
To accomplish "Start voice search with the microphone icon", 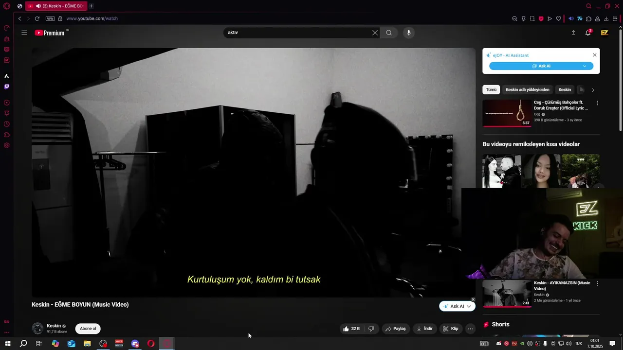I will (408, 33).
